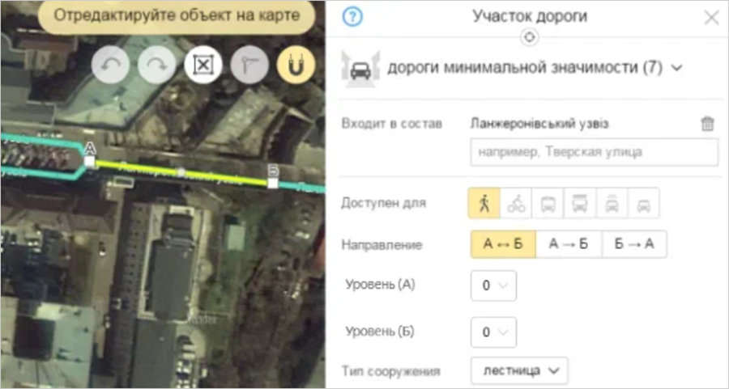Open the blue help question mark
The height and width of the screenshot is (389, 729).
point(352,17)
